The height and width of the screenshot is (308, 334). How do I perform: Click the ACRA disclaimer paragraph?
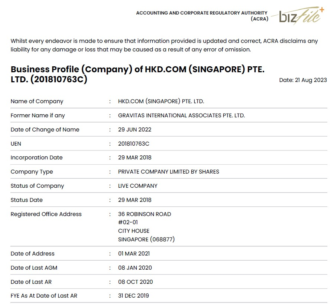[x=164, y=45]
